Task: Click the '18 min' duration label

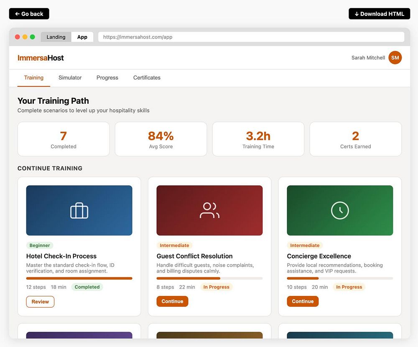Action: (x=59, y=287)
